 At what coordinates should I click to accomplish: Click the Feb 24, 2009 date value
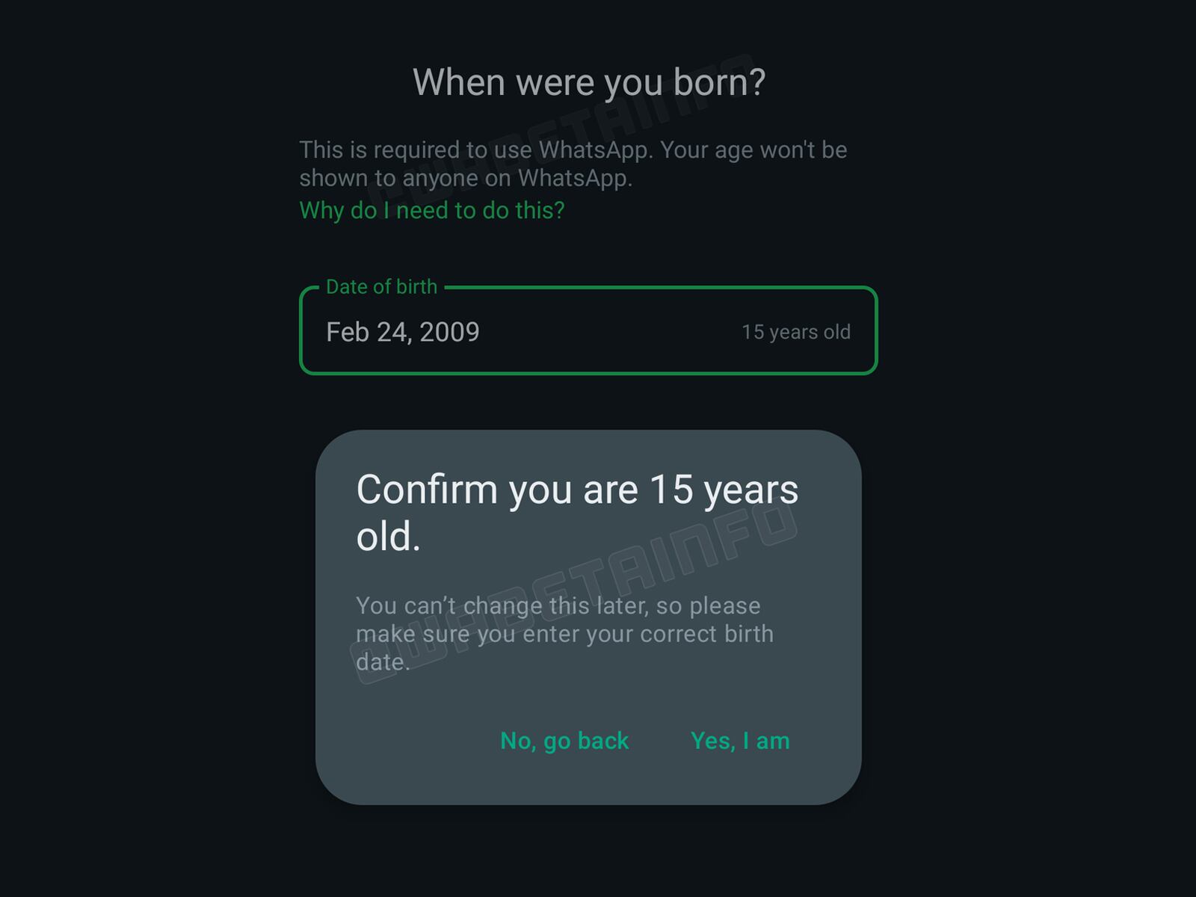tap(404, 331)
